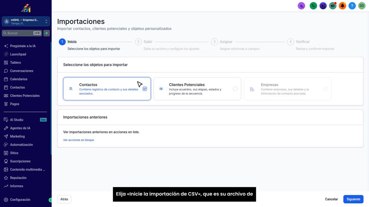369x207 pixels.
Task: Click the Pagos sidebar icon
Action: coord(6,104)
